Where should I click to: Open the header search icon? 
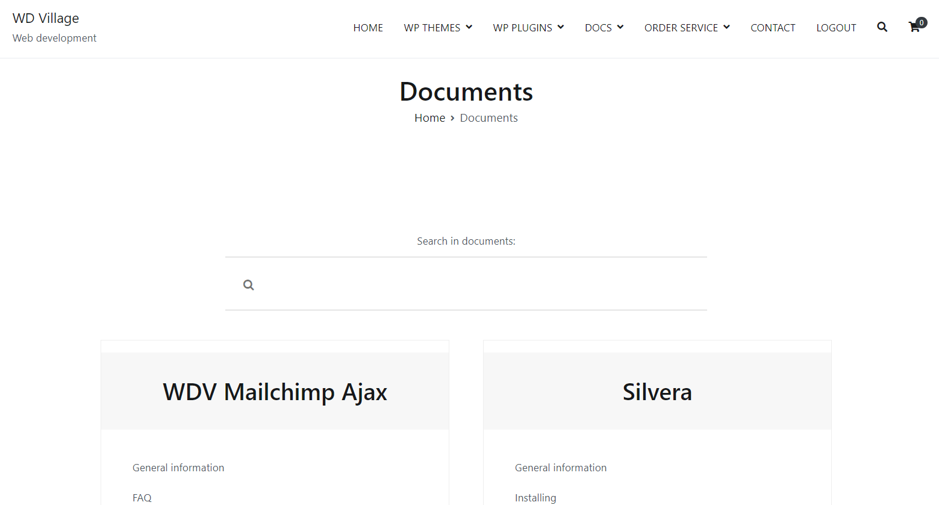882,27
